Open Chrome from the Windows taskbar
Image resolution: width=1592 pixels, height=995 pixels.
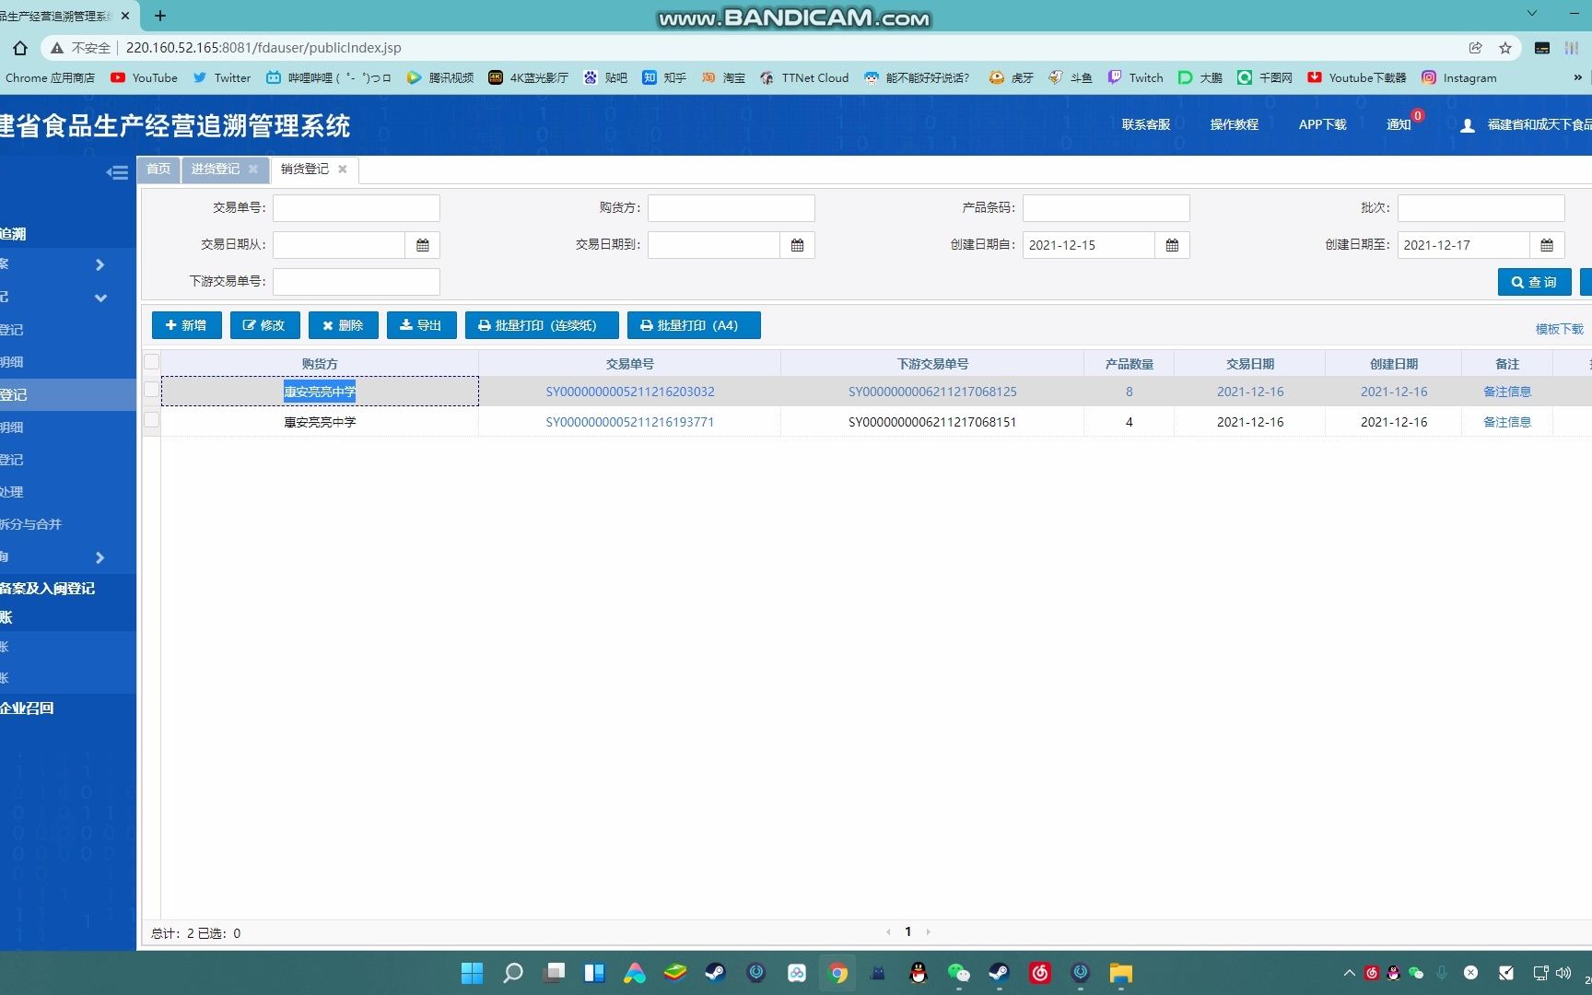click(837, 973)
